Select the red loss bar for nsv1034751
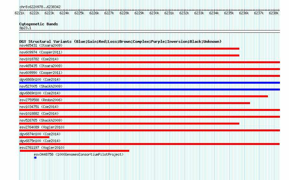The image size is (289, 180). (x=149, y=110)
